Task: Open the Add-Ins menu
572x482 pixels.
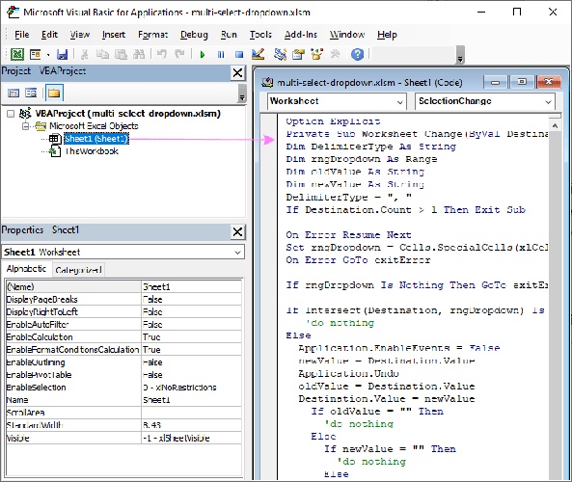Action: 301,35
